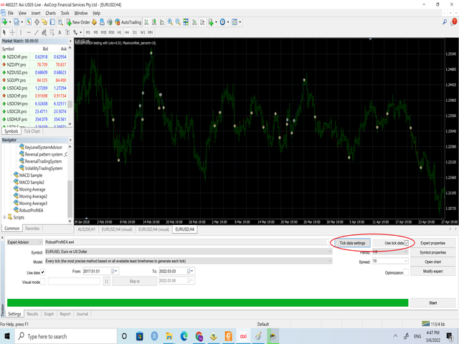Show Market Watch via toolbar icon

tap(29, 22)
